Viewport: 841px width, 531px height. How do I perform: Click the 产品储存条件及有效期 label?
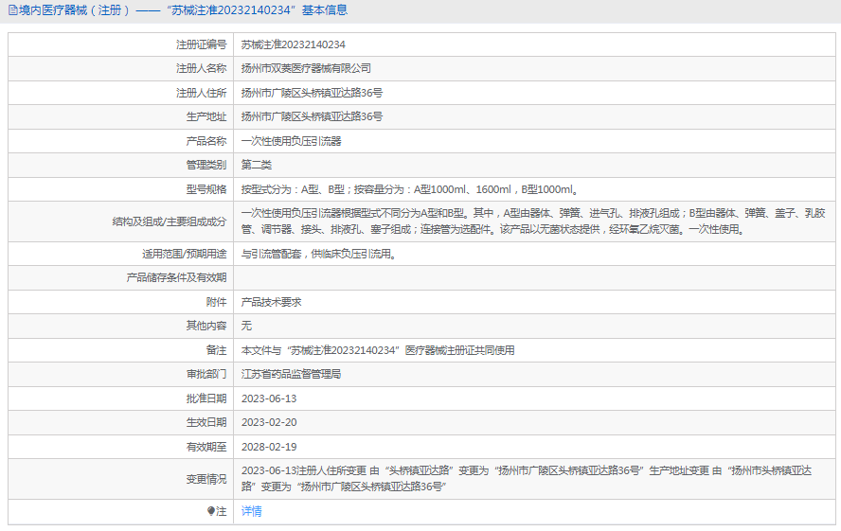tap(176, 277)
